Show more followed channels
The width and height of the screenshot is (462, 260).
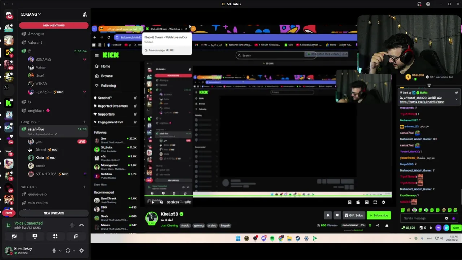[100, 185]
